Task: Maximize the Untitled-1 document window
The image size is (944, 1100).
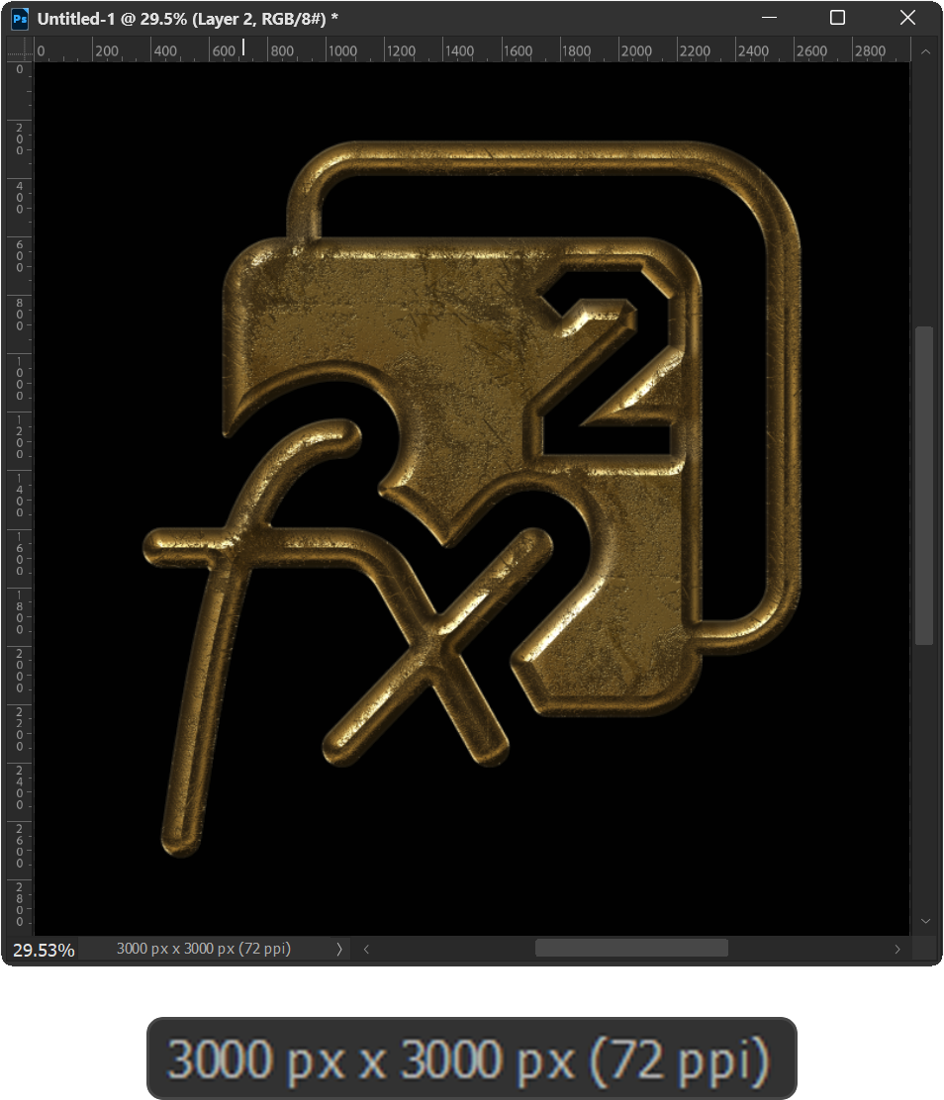Action: coord(837,18)
